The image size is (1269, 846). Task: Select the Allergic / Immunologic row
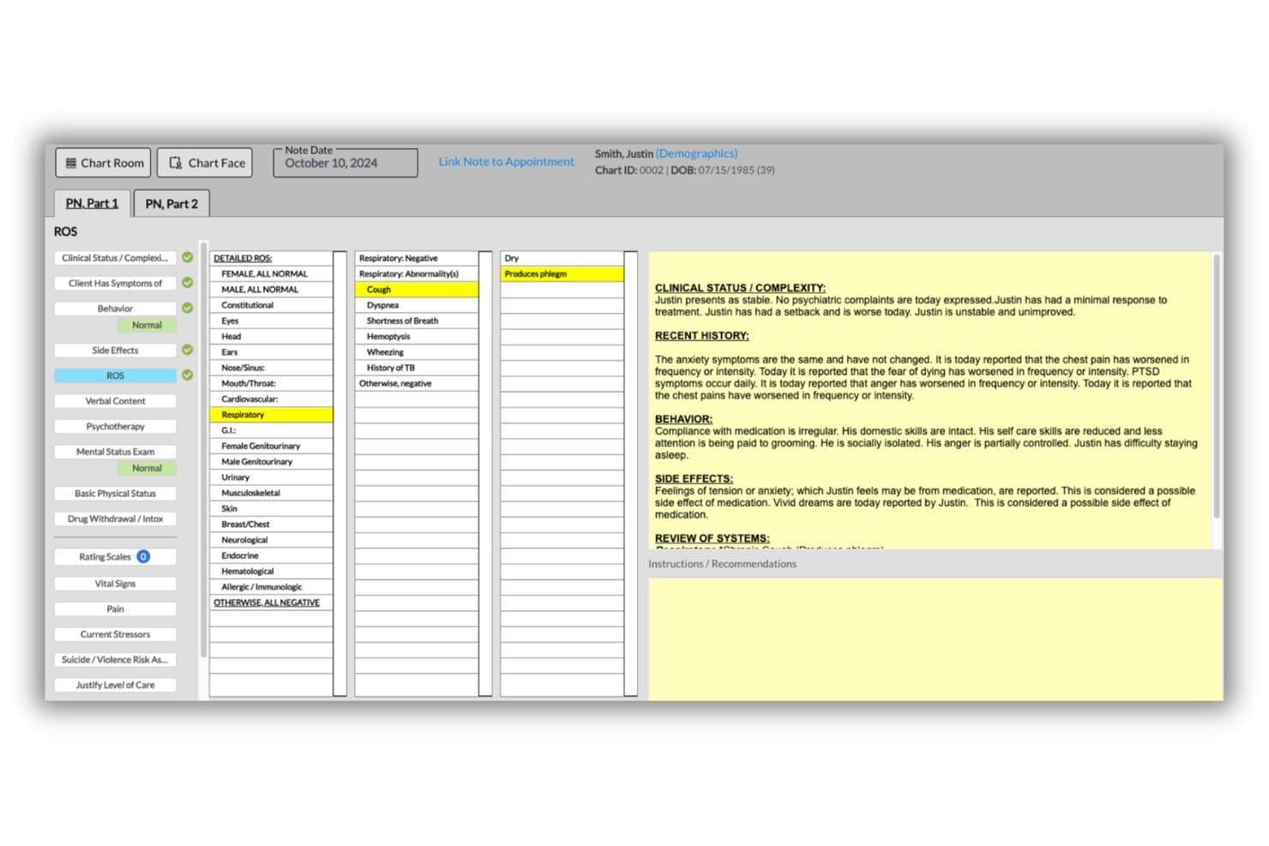[271, 587]
